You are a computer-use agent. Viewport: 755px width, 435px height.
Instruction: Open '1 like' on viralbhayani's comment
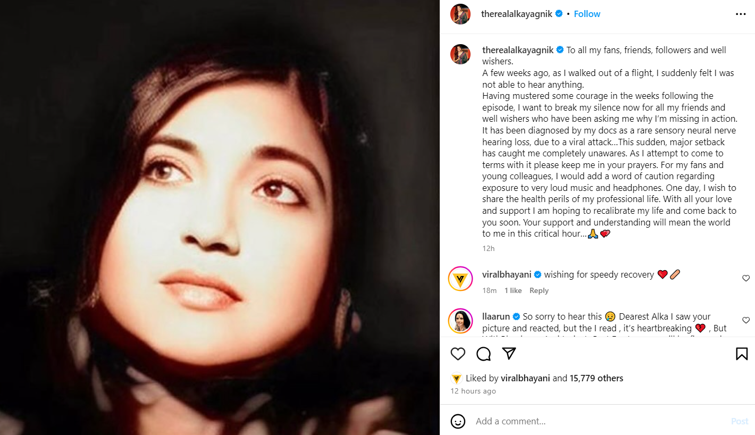click(513, 290)
